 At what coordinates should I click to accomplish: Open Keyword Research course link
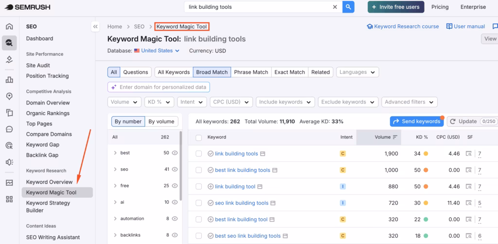pos(403,26)
